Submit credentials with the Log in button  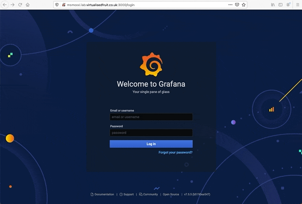click(151, 144)
